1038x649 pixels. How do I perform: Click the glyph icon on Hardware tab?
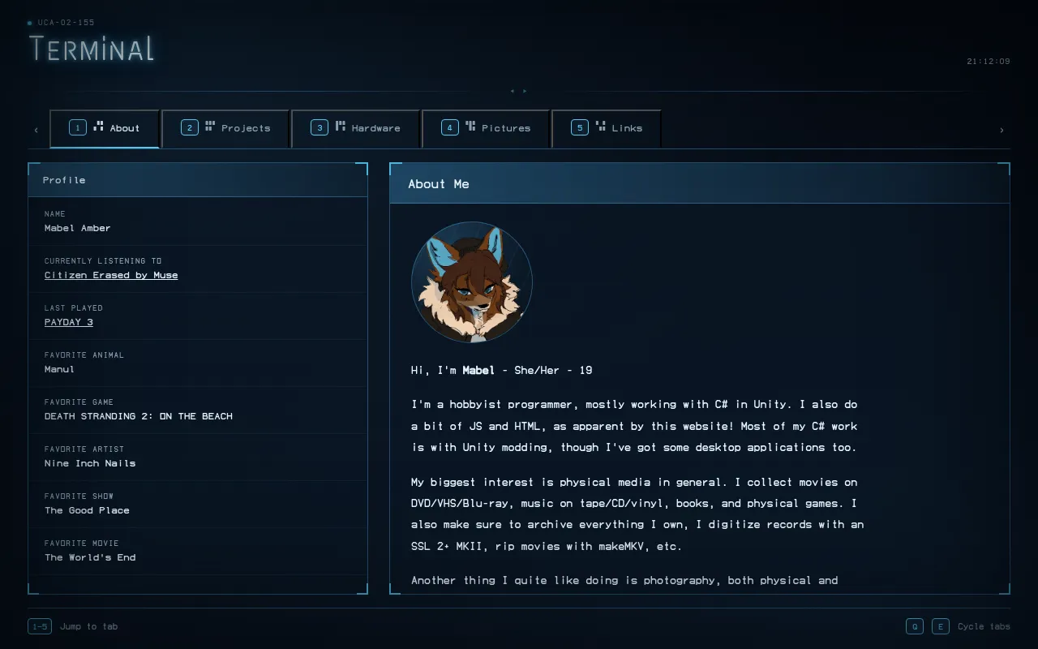[x=341, y=126]
